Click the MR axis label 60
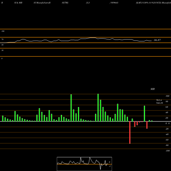This screenshot has width=171, height=171. (x=167, y=107)
